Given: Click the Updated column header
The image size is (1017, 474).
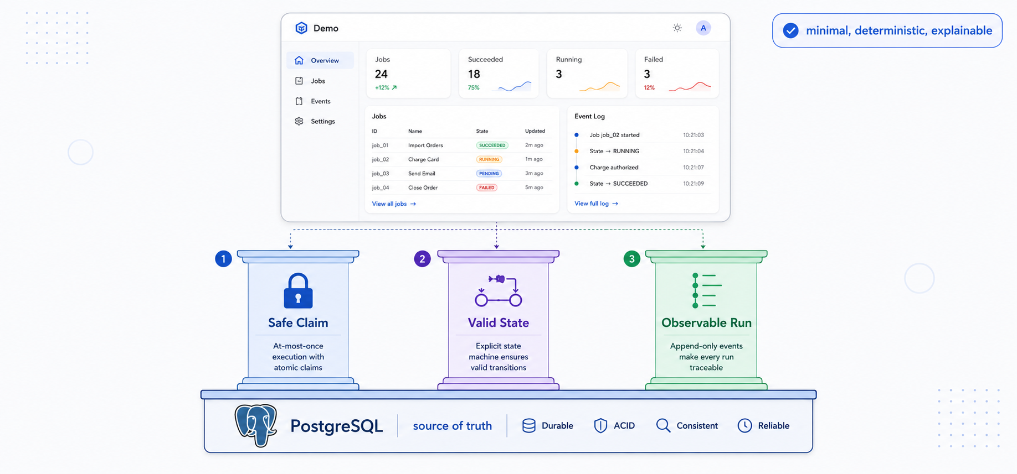Looking at the screenshot, I should point(535,131).
